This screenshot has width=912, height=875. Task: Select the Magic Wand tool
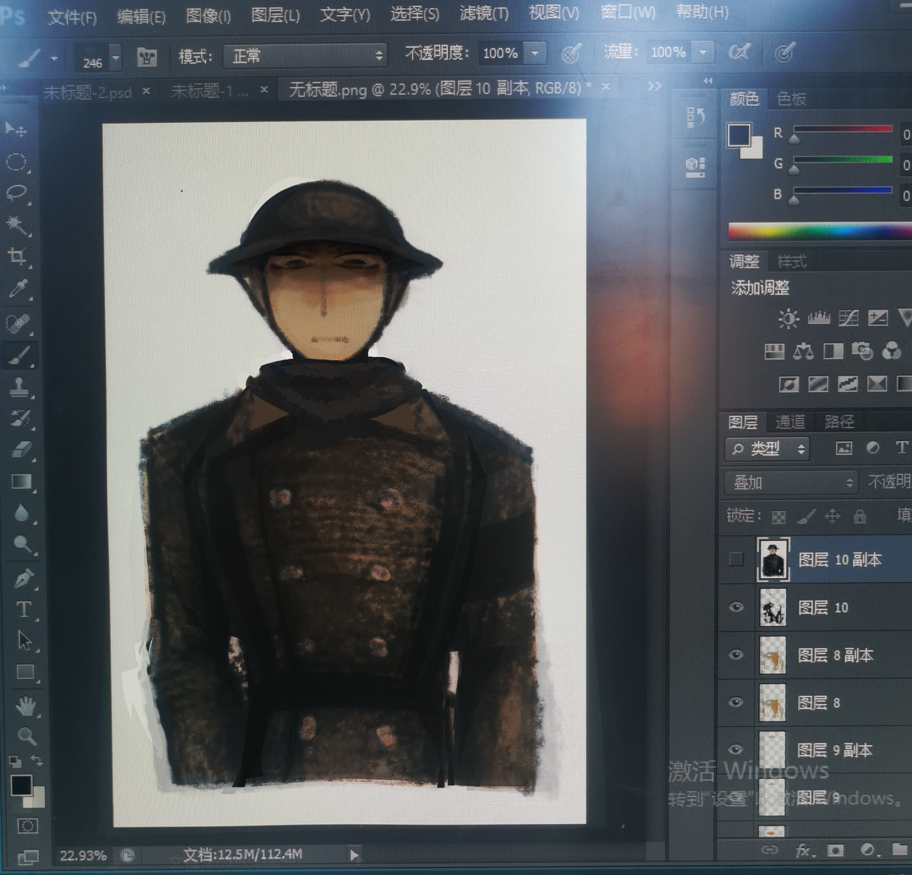pos(17,224)
